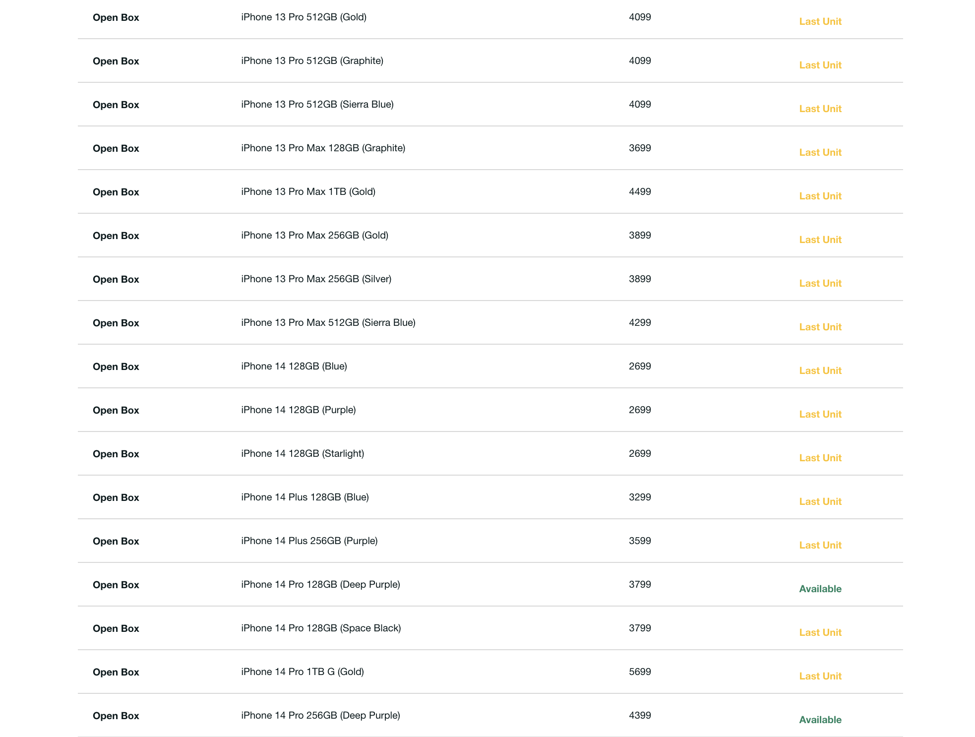The height and width of the screenshot is (737, 975).
Task: Click price 3299 for iPhone 14 Plus Blue
Action: (639, 497)
